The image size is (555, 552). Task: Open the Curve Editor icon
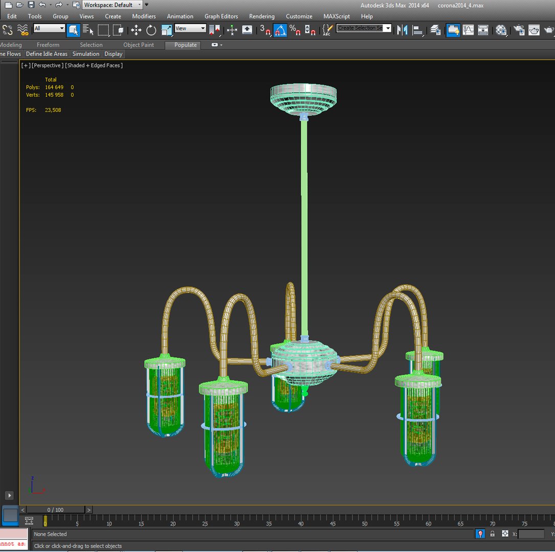tap(468, 30)
